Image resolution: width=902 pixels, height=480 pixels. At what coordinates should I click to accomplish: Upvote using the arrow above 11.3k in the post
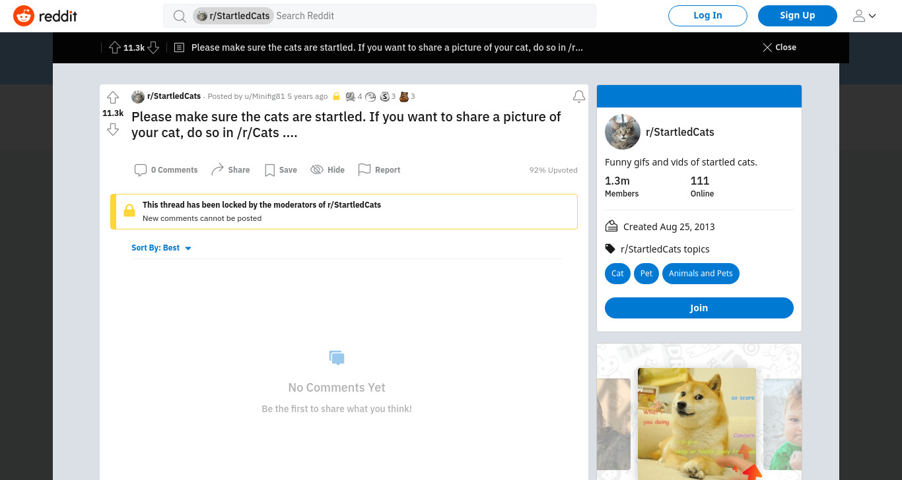pos(113,98)
